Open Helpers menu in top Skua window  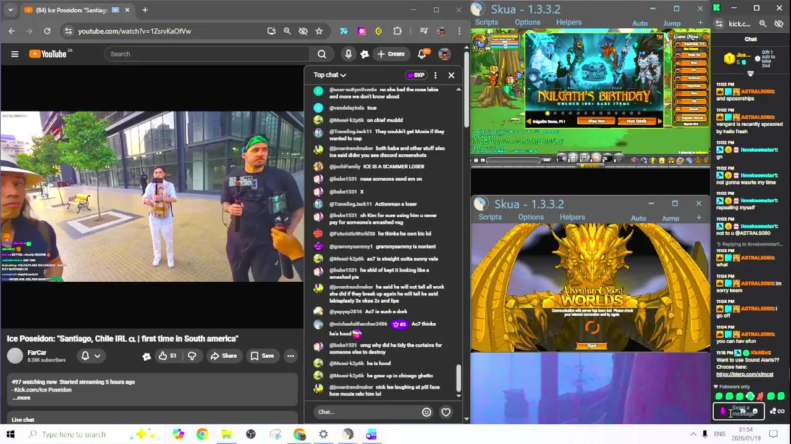569,22
